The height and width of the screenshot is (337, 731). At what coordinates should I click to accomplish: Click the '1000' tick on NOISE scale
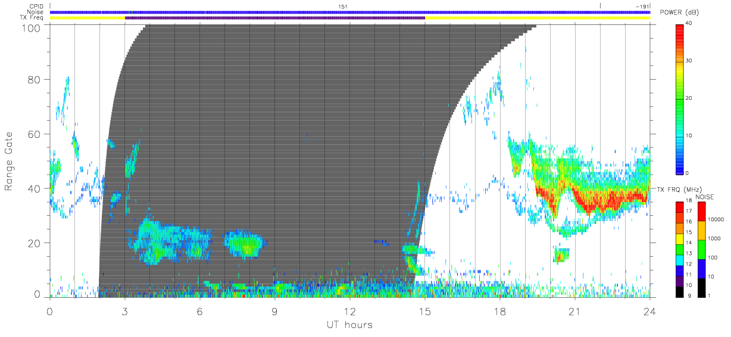(715, 238)
